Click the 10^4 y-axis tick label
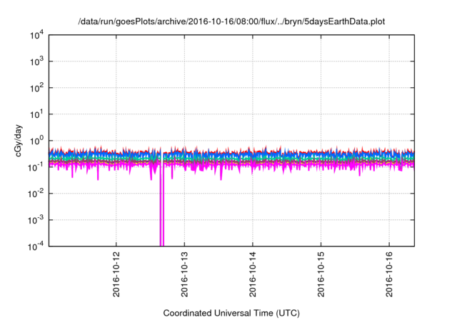Viewport: 457px width, 320px height. coord(37,35)
